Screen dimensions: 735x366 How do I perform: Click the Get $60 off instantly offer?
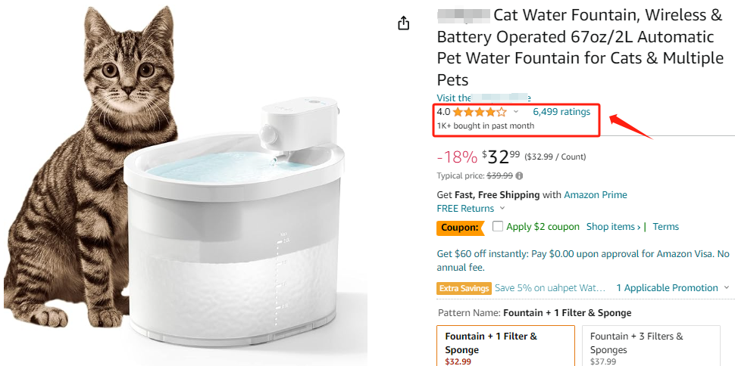[583, 261]
